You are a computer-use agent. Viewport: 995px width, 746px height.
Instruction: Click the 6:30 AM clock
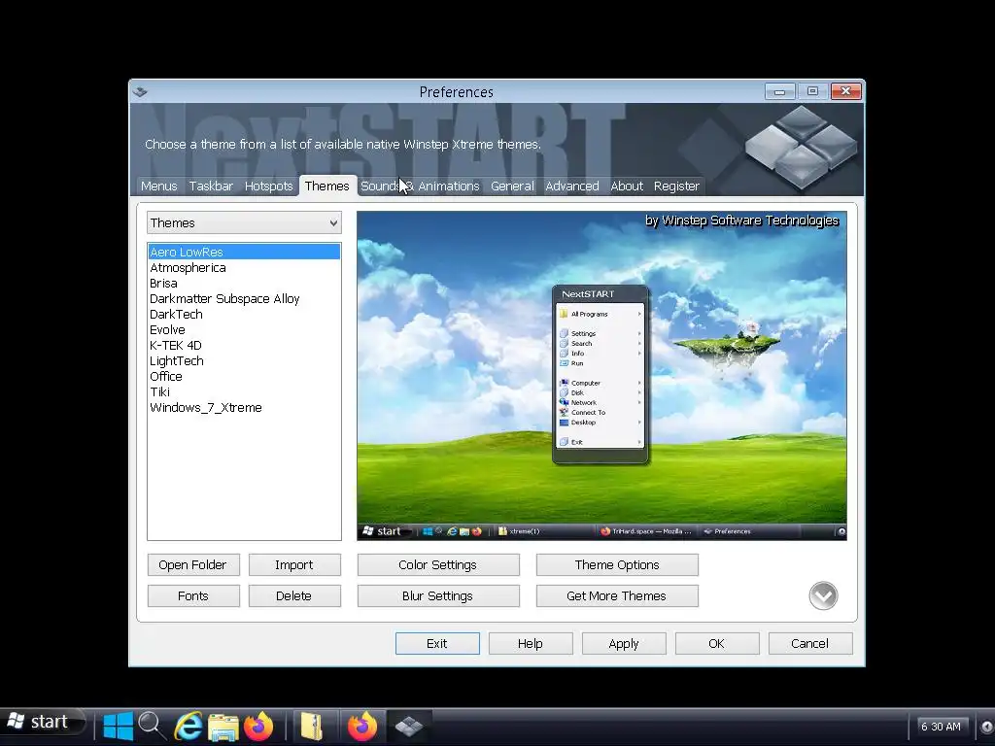(941, 727)
